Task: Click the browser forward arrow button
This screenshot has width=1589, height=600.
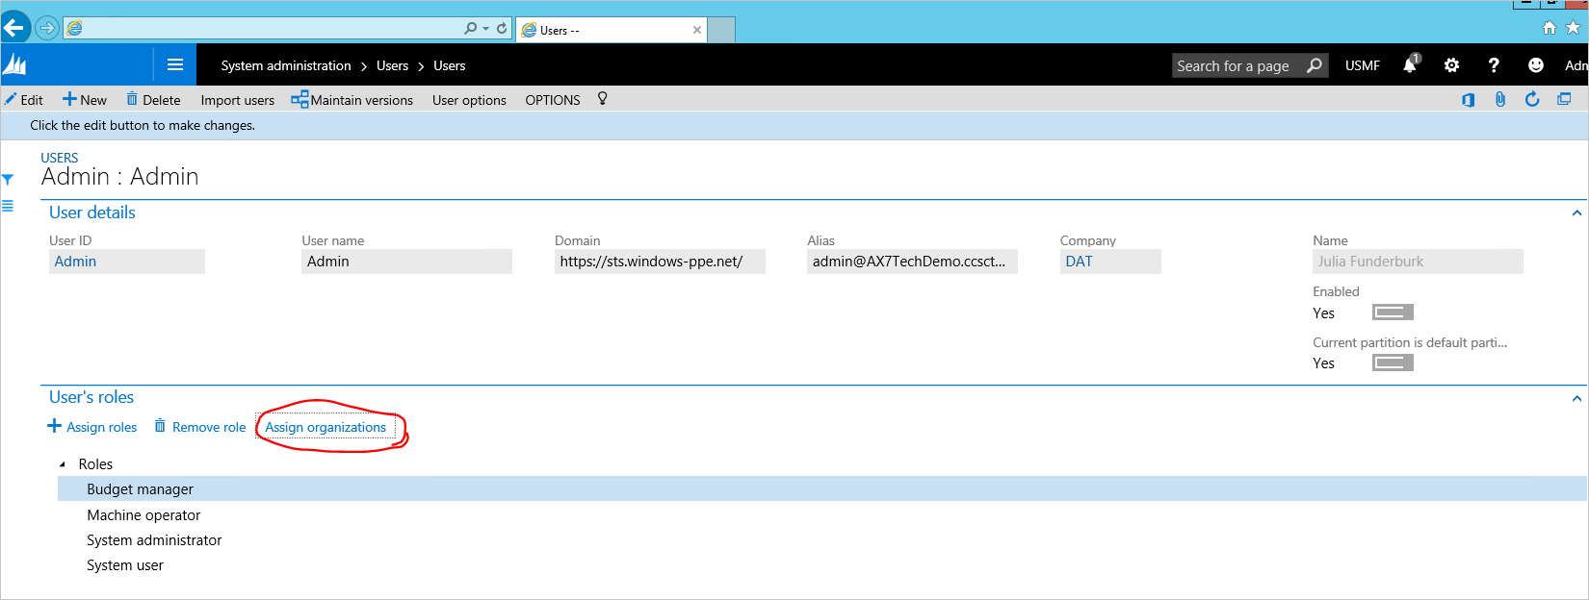Action: pos(46,28)
